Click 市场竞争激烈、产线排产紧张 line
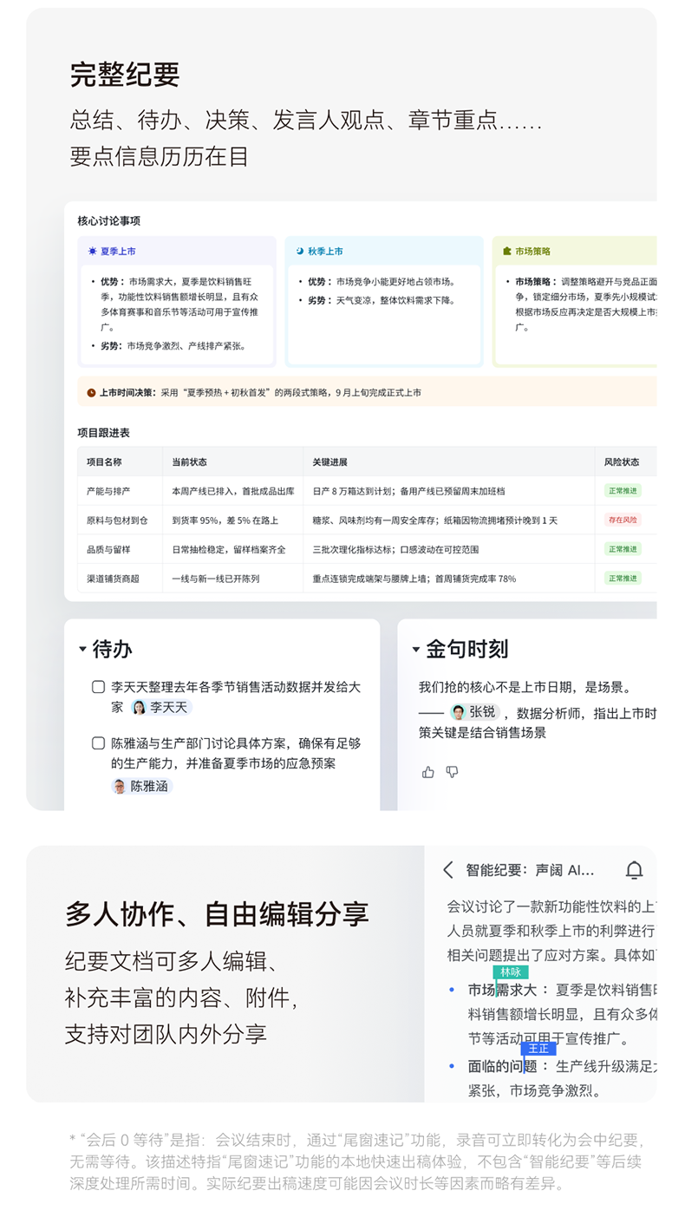This screenshot has height=1230, width=685. click(x=174, y=346)
